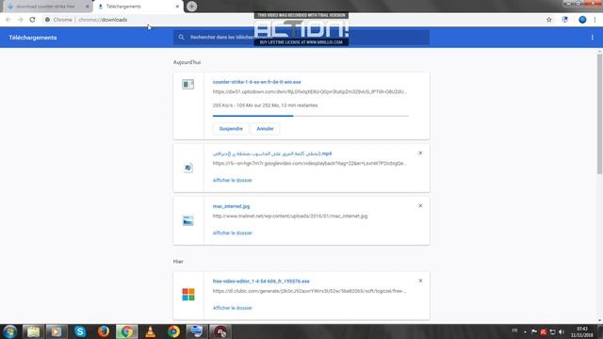603x339 pixels.
Task: Click the second Chrome taskbar icon
Action: 173,331
